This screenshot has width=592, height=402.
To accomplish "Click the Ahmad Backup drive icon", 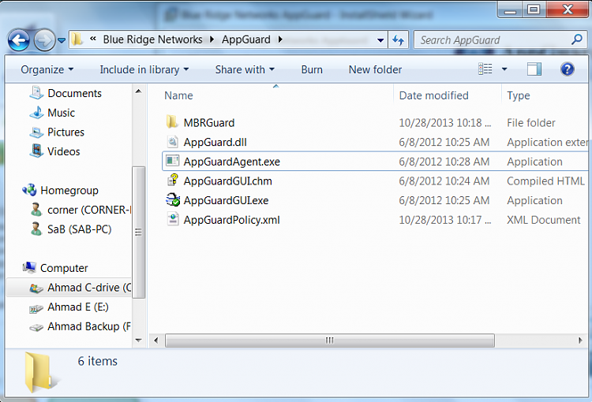I will [x=36, y=328].
